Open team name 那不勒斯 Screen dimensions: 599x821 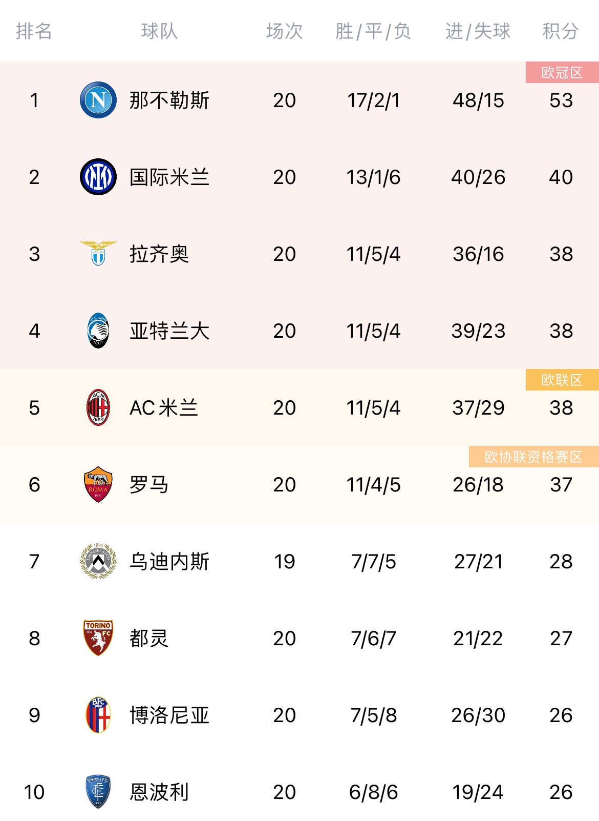coord(169,100)
